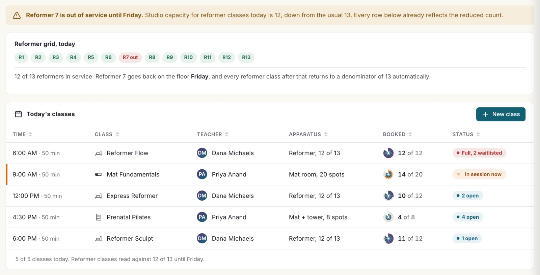This screenshot has width=540, height=275.
Task: Click the Mat + tower, 8 spots cell
Action: tap(318, 217)
